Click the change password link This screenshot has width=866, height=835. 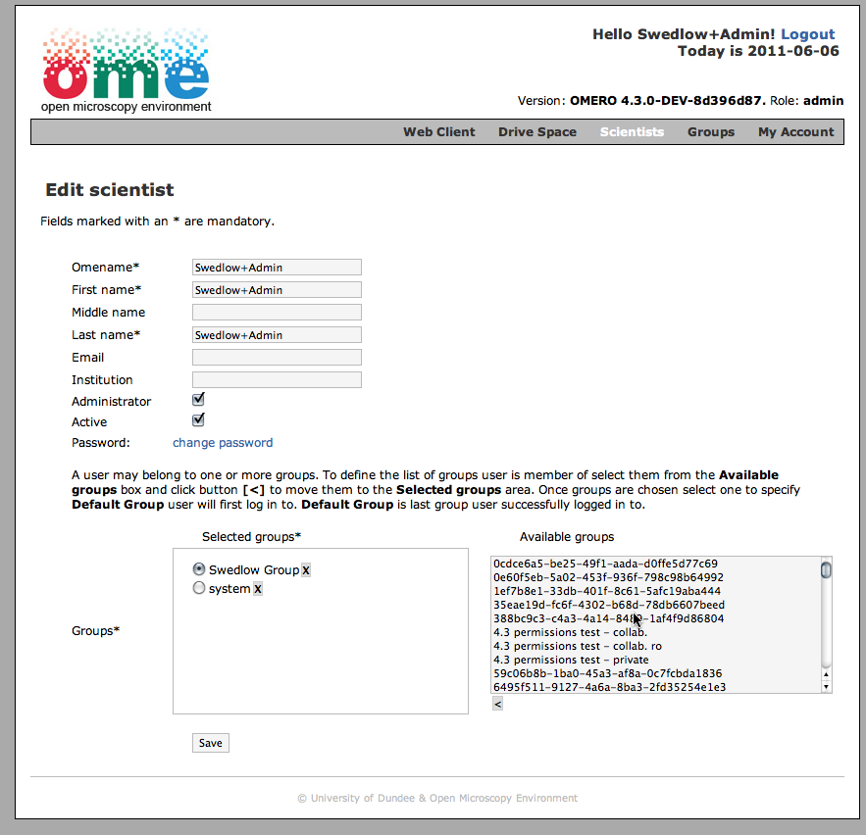click(x=223, y=443)
